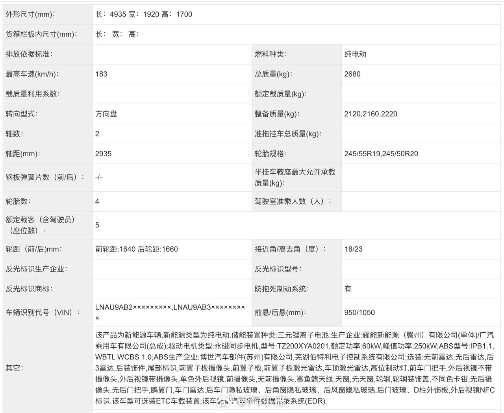Select the dimensions value 长：4935 宽：1920 高：1700
Screen dimensions: 504x413
point(144,15)
